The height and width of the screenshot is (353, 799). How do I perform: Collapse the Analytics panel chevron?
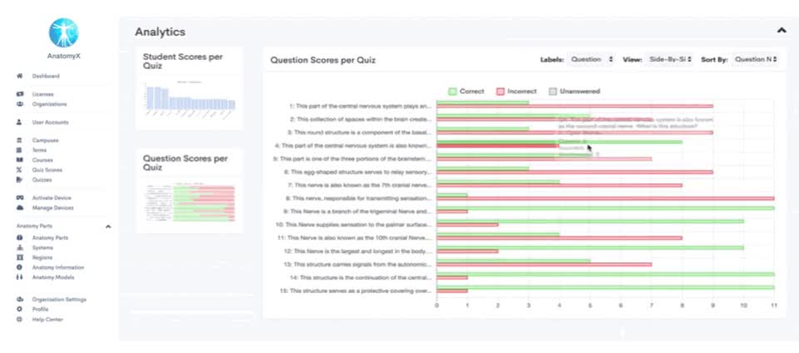click(x=781, y=31)
